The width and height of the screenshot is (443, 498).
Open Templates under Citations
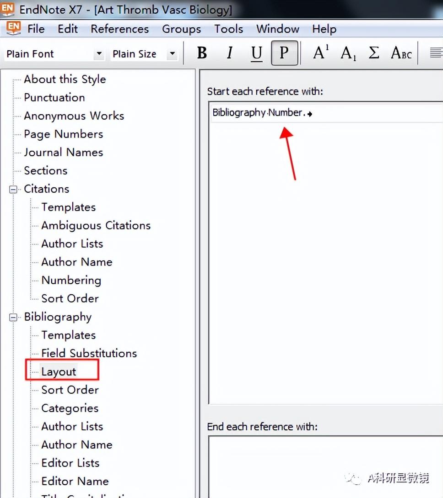pyautogui.click(x=69, y=207)
